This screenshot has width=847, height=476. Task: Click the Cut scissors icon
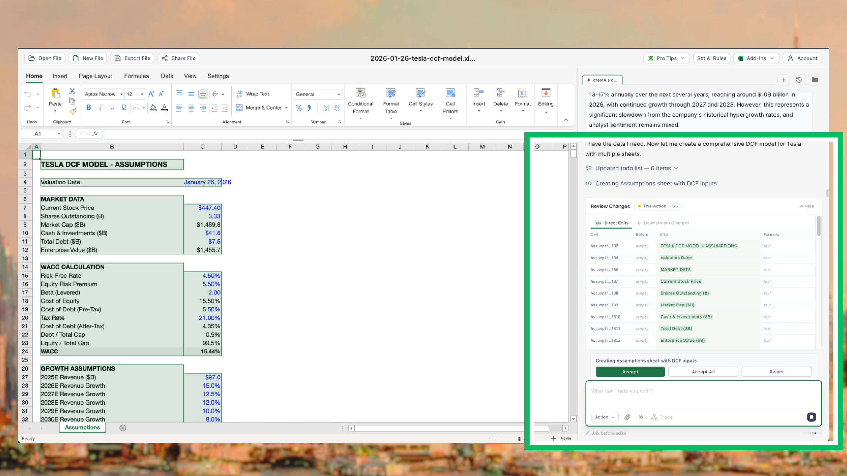point(72,91)
